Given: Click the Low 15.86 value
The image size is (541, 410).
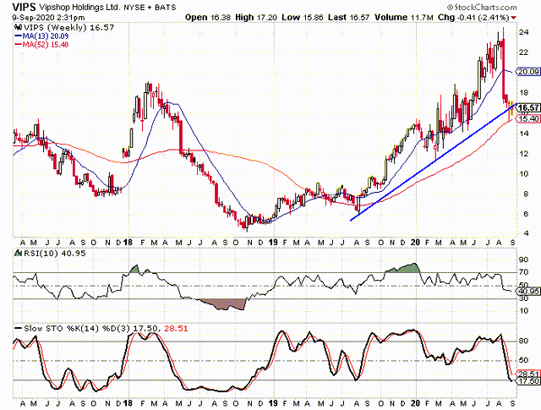Looking at the screenshot, I should pos(303,17).
